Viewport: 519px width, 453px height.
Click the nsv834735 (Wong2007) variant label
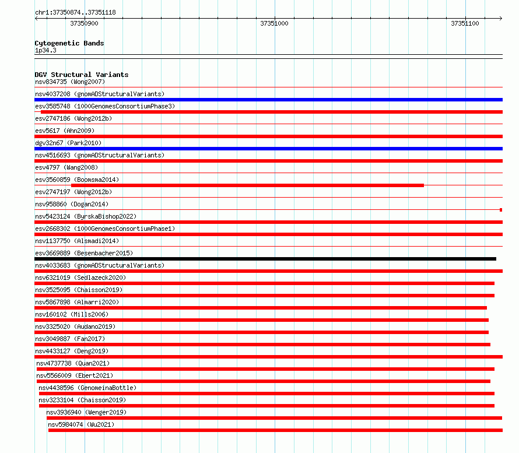tap(70, 82)
